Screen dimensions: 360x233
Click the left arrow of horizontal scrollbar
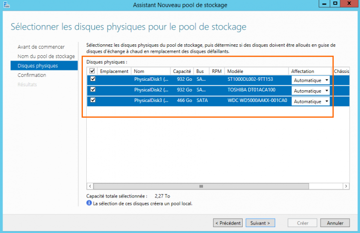pyautogui.click(x=90, y=186)
